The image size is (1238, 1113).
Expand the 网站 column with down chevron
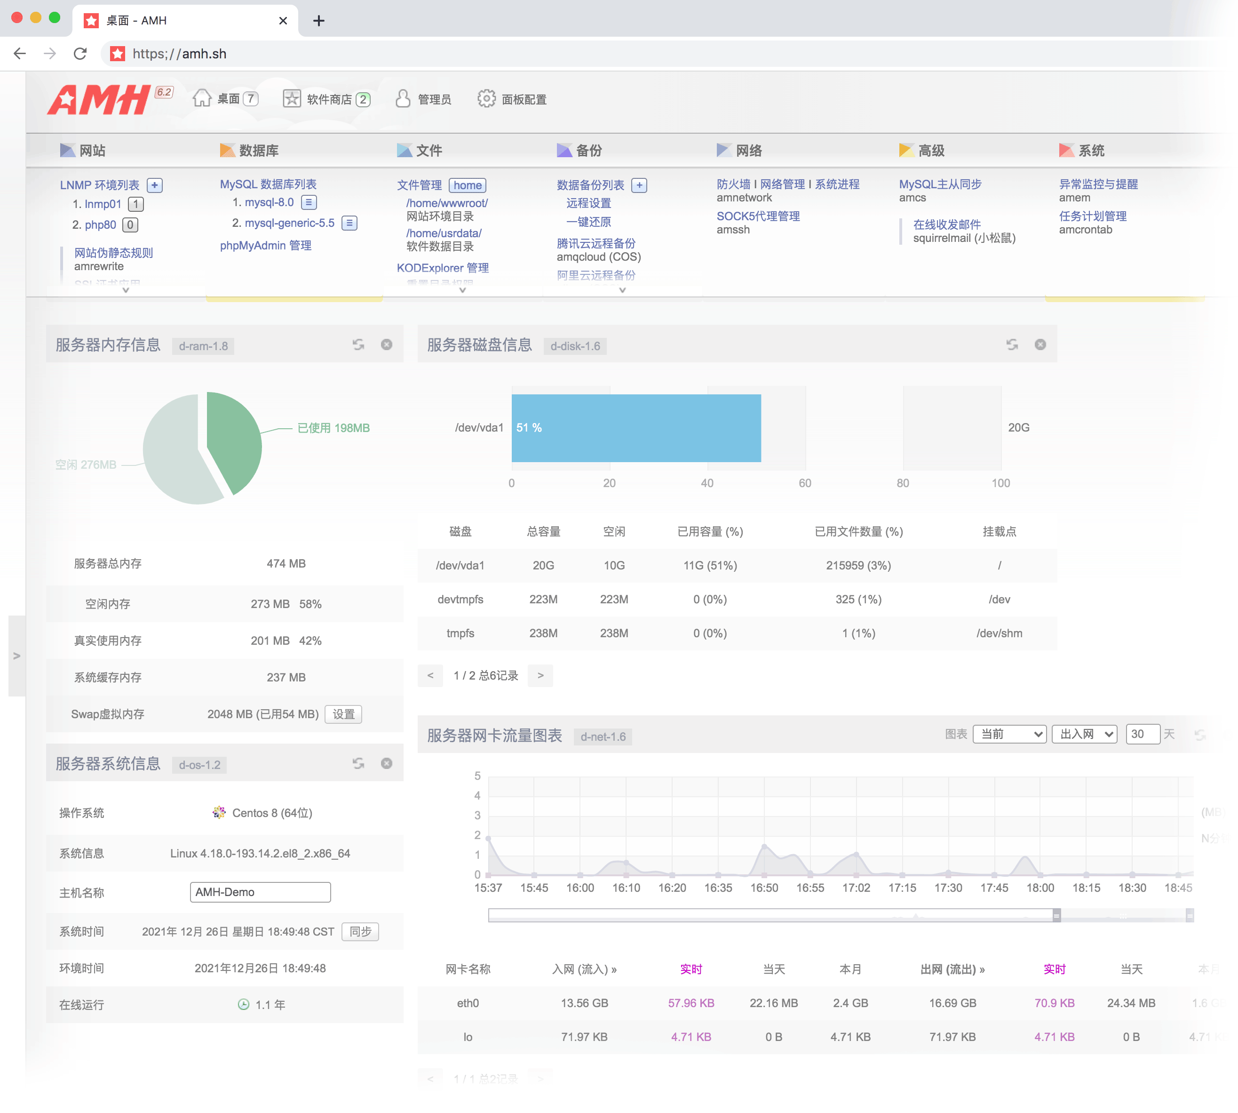tap(126, 290)
